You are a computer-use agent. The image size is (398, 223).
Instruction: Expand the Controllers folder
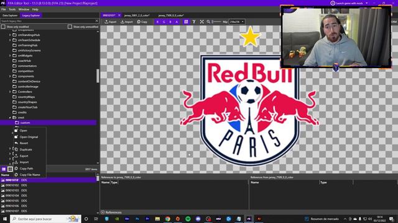pyautogui.click(x=10, y=92)
